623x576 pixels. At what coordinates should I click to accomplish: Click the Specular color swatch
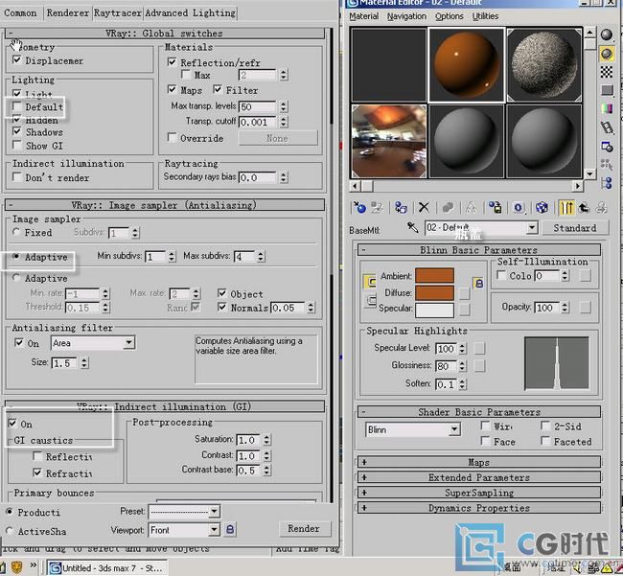(x=434, y=310)
